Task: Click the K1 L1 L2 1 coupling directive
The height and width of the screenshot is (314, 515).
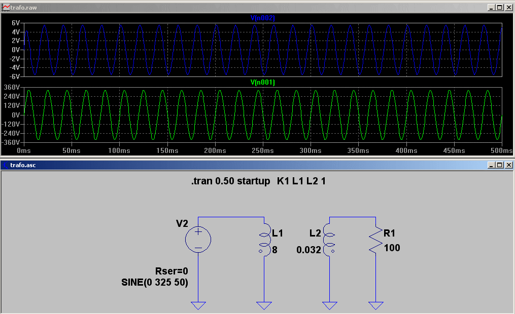Action: click(x=301, y=181)
